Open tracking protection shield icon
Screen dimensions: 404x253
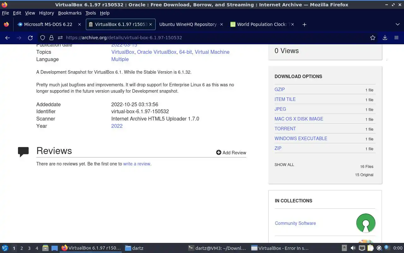tap(43, 38)
